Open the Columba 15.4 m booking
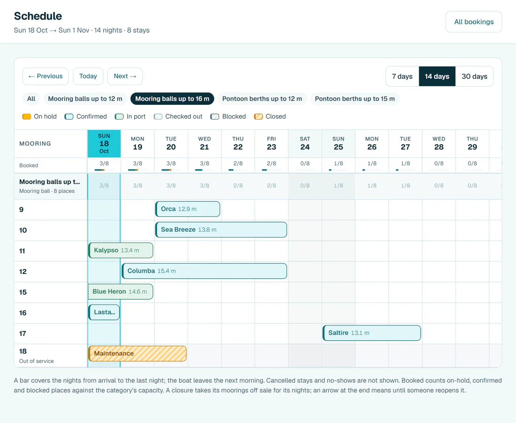Image resolution: width=516 pixels, height=423 pixels. [x=205, y=271]
